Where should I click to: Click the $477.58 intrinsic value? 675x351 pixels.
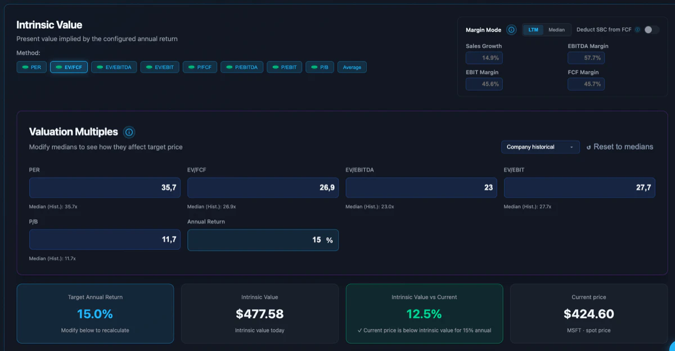coord(260,314)
